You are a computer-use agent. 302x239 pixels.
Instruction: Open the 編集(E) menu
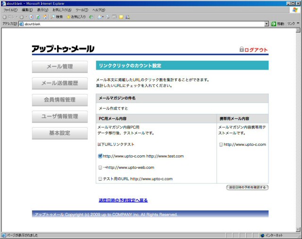coord(27,10)
